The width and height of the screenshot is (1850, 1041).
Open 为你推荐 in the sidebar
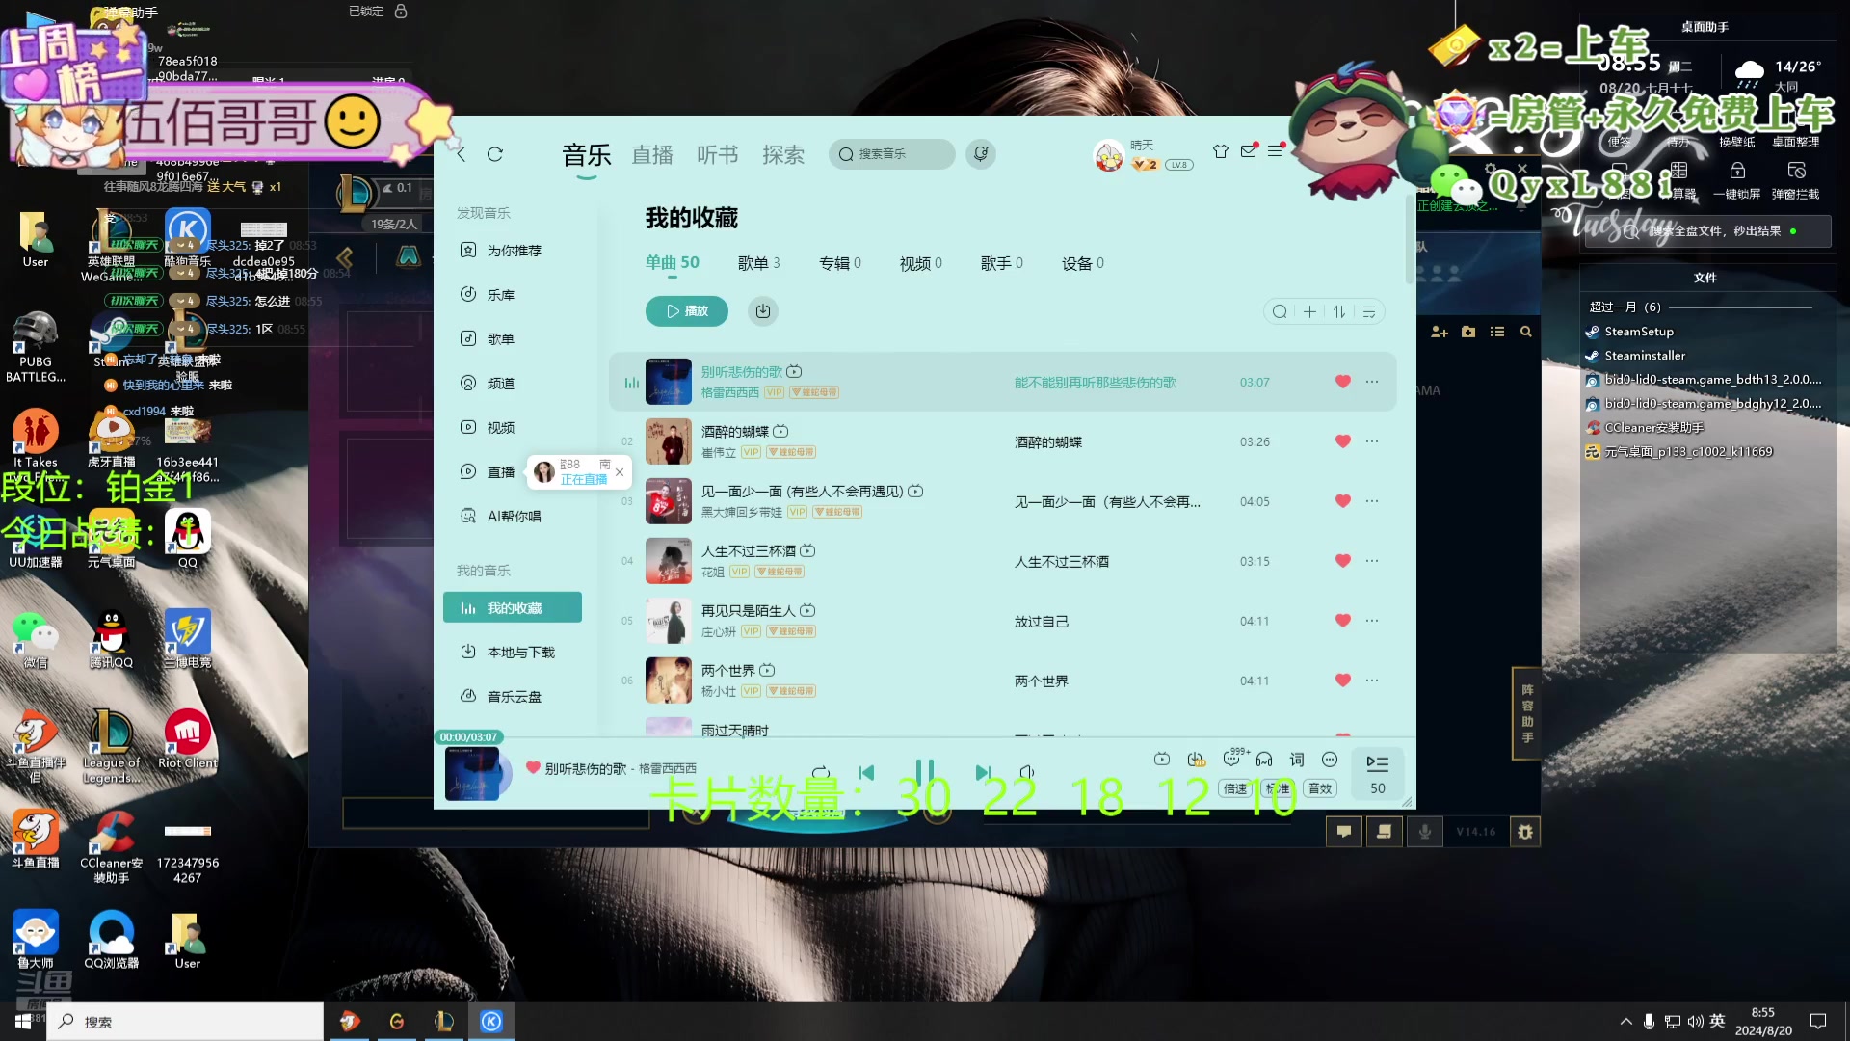click(x=513, y=251)
